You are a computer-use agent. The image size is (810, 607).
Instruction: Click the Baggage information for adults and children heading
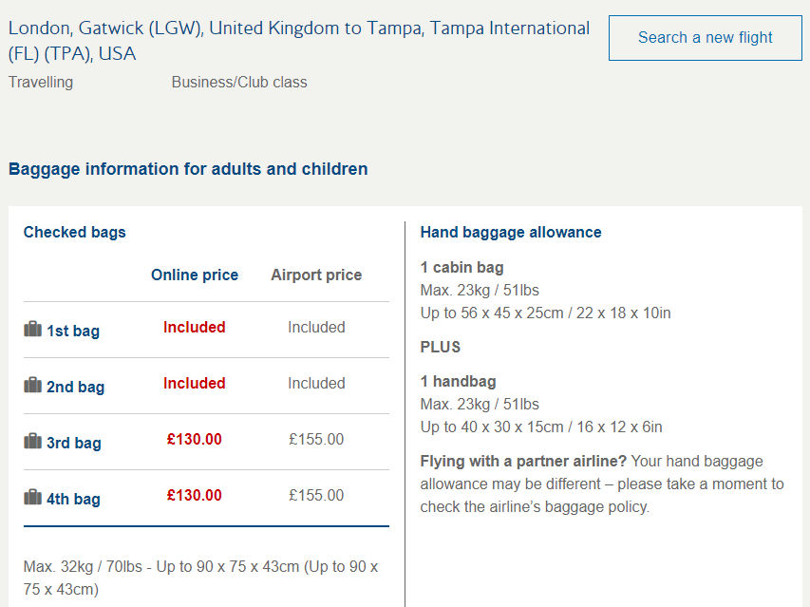click(x=188, y=170)
